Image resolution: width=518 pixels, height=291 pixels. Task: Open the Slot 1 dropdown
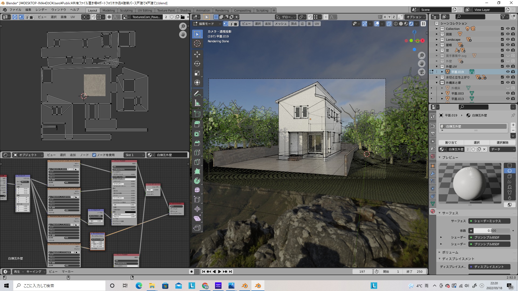coord(134,155)
